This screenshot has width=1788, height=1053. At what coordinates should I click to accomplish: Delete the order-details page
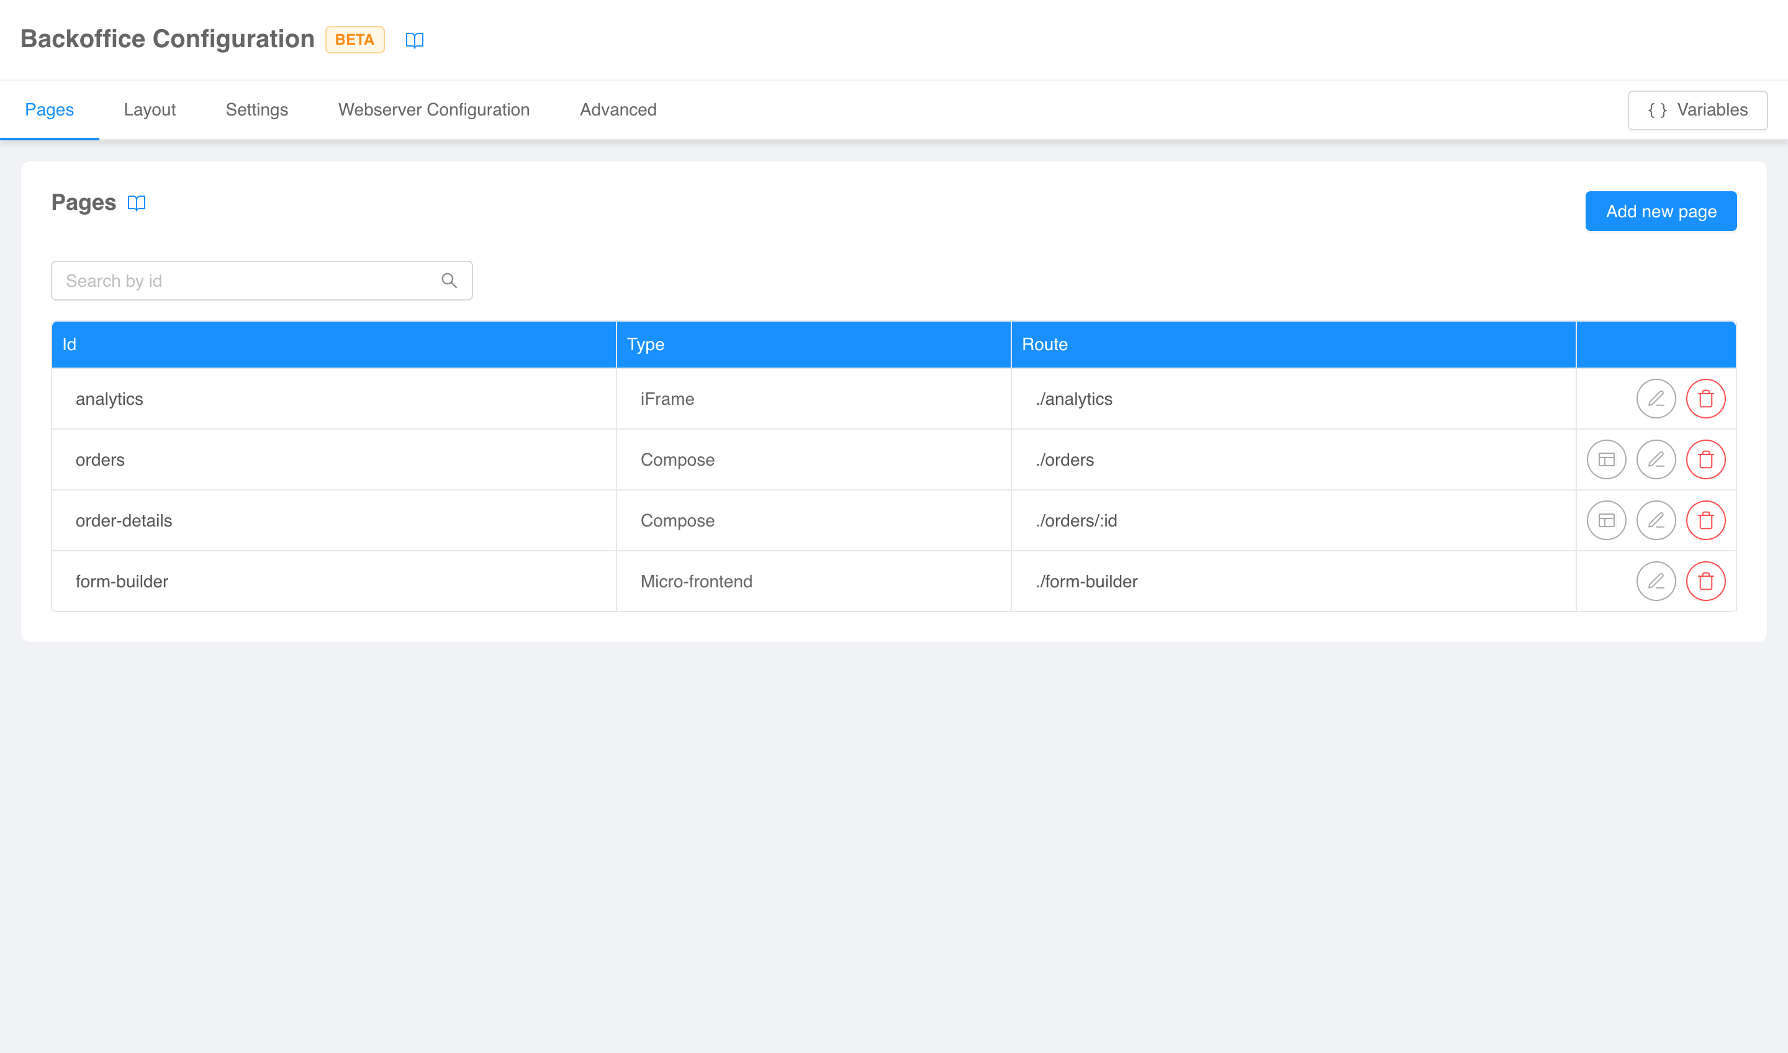click(1705, 521)
